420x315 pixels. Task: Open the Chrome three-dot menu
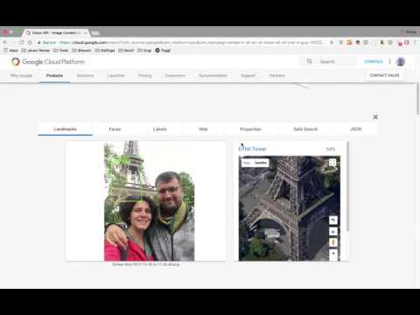coord(415,43)
